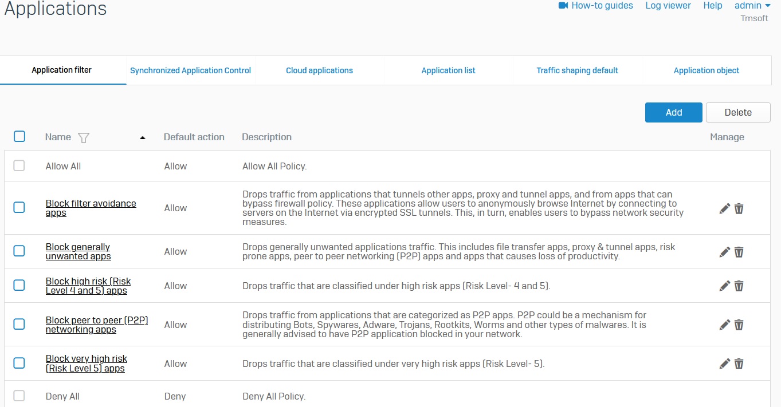Open the Block high risk apps link

[88, 286]
